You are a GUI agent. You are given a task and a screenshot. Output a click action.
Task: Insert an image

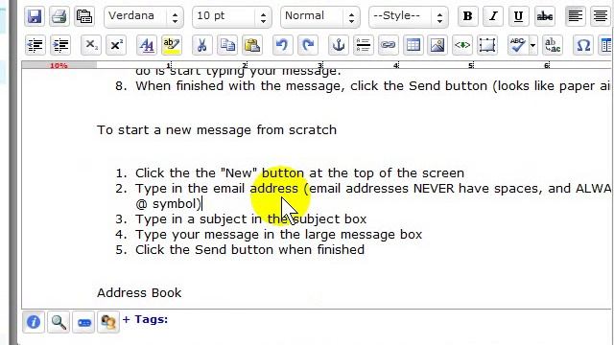(437, 45)
